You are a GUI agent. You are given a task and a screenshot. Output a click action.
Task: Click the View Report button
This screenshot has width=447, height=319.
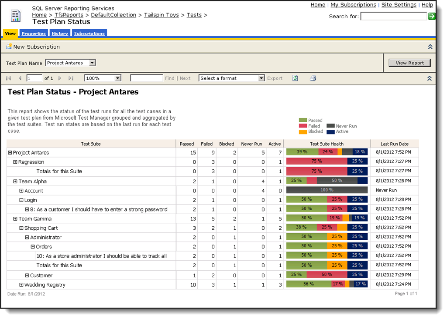pyautogui.click(x=409, y=63)
